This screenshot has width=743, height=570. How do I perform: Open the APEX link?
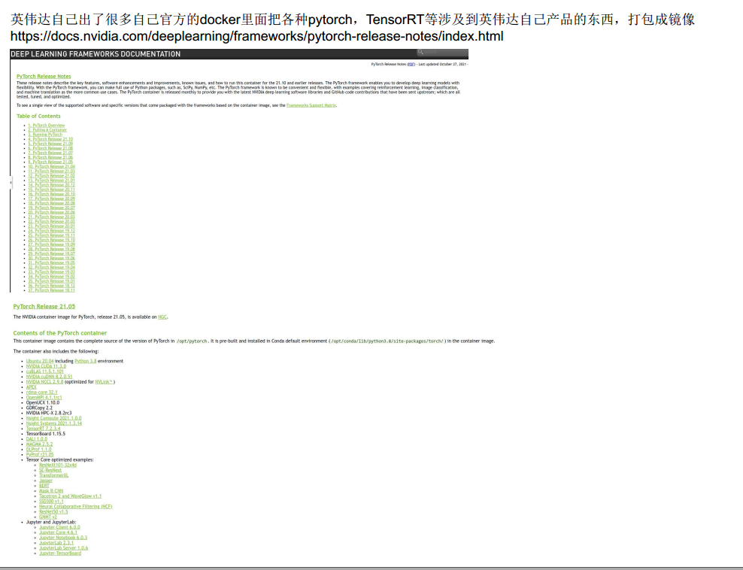pyautogui.click(x=32, y=387)
